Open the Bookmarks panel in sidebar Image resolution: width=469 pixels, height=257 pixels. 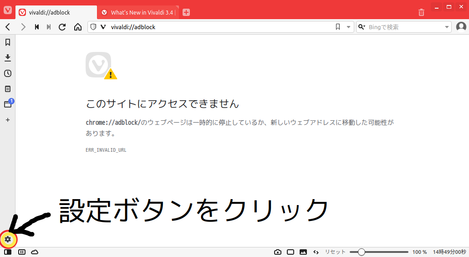[x=8, y=42]
